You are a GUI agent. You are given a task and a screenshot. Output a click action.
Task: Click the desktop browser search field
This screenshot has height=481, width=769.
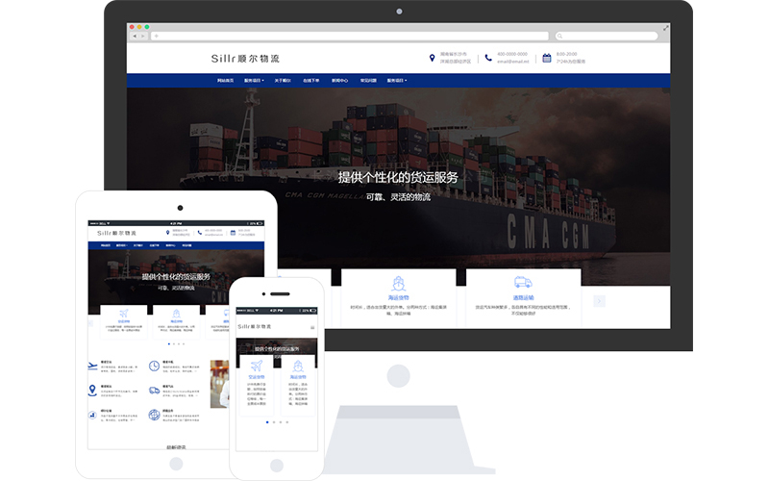pos(607,36)
